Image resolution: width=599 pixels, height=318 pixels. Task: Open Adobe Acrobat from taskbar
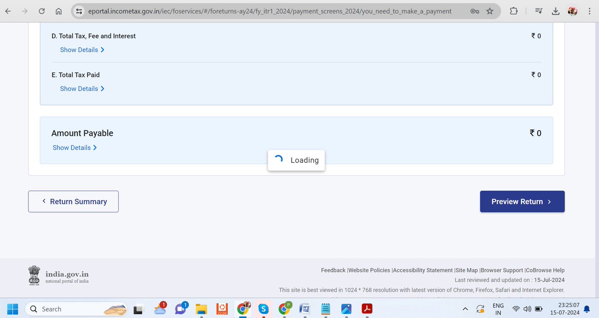click(367, 309)
